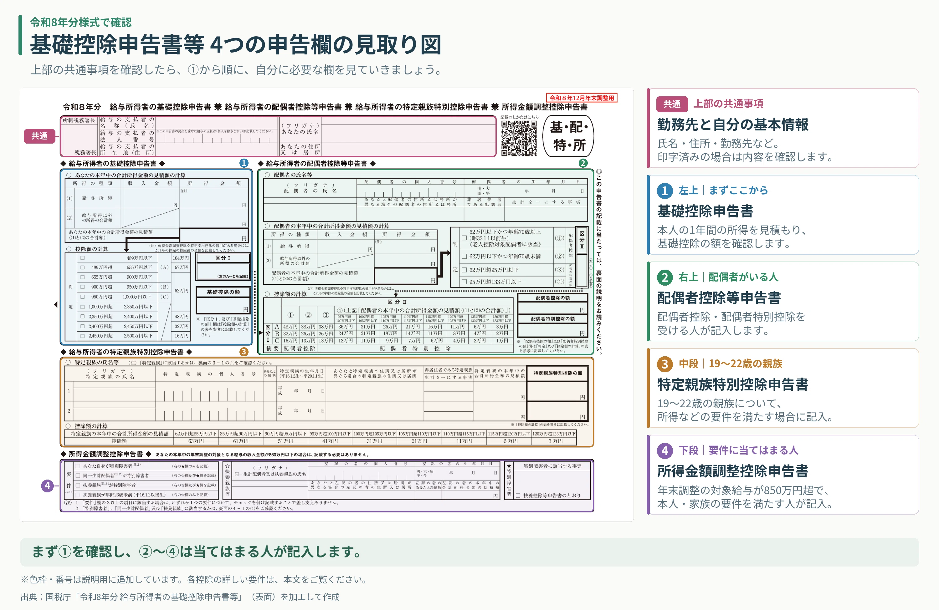Check あなた自身が特別障害者 box
The image size is (939, 610).
pyautogui.click(x=78, y=466)
